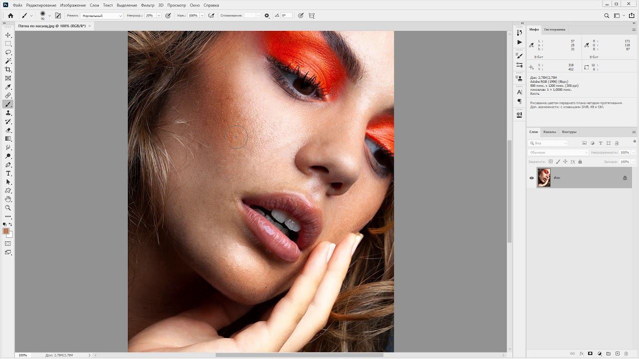Select the Healing Brush tool
The width and height of the screenshot is (639, 359).
point(8,95)
